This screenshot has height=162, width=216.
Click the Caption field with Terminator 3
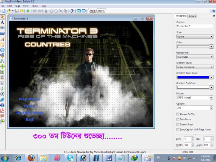tap(195, 26)
